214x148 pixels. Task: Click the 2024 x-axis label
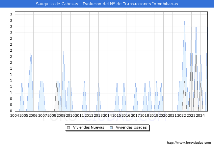200,115
